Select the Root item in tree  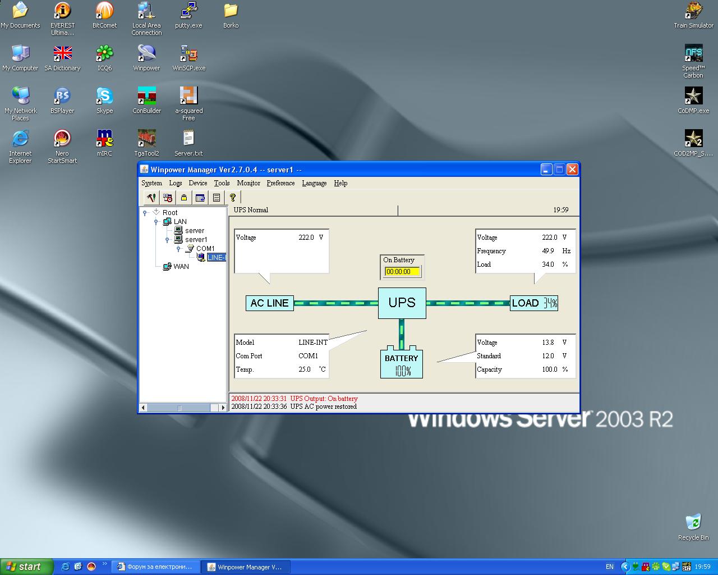click(x=170, y=213)
